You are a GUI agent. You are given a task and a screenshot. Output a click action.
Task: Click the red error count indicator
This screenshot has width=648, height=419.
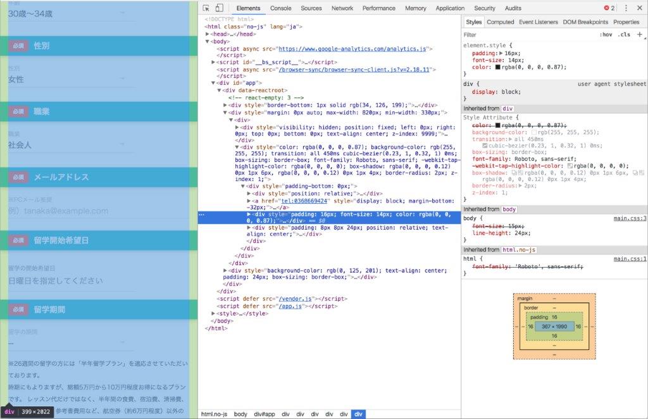[609, 8]
